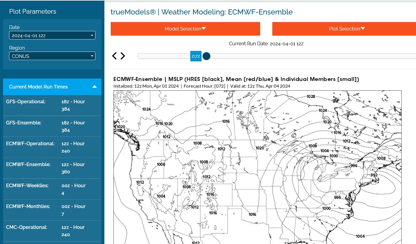Click the MSLP plot title text
Screen dimensions: 416x244
point(236,79)
